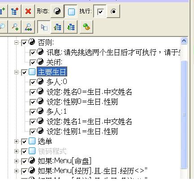Toggle checkbox beside 多人:1
The width and height of the screenshot is (194, 182).
click(33, 112)
